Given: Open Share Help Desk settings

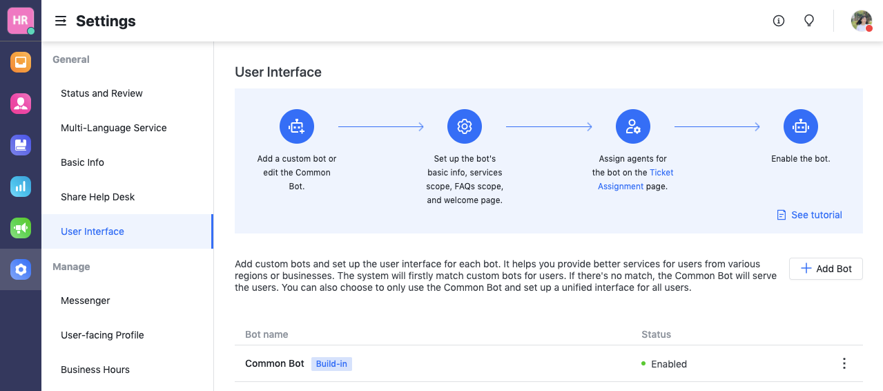Looking at the screenshot, I should tap(98, 197).
